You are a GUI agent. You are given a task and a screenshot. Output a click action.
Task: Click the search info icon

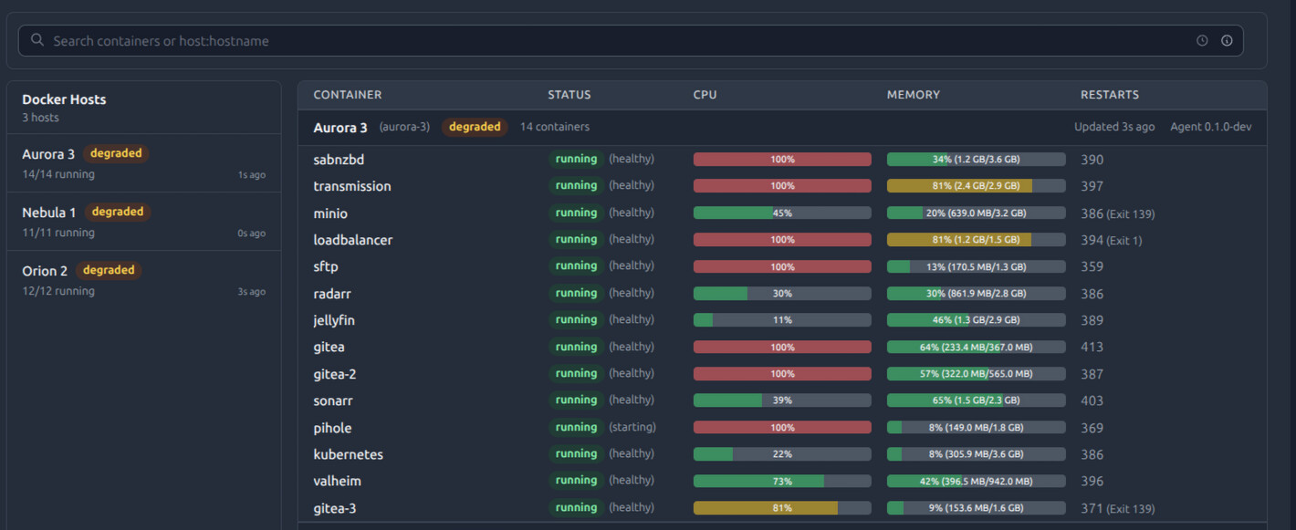(x=1227, y=40)
